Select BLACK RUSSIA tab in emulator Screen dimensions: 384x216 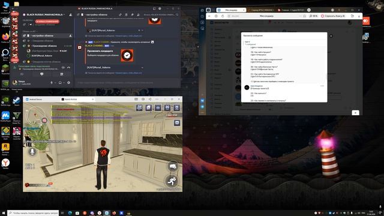coord(77,99)
